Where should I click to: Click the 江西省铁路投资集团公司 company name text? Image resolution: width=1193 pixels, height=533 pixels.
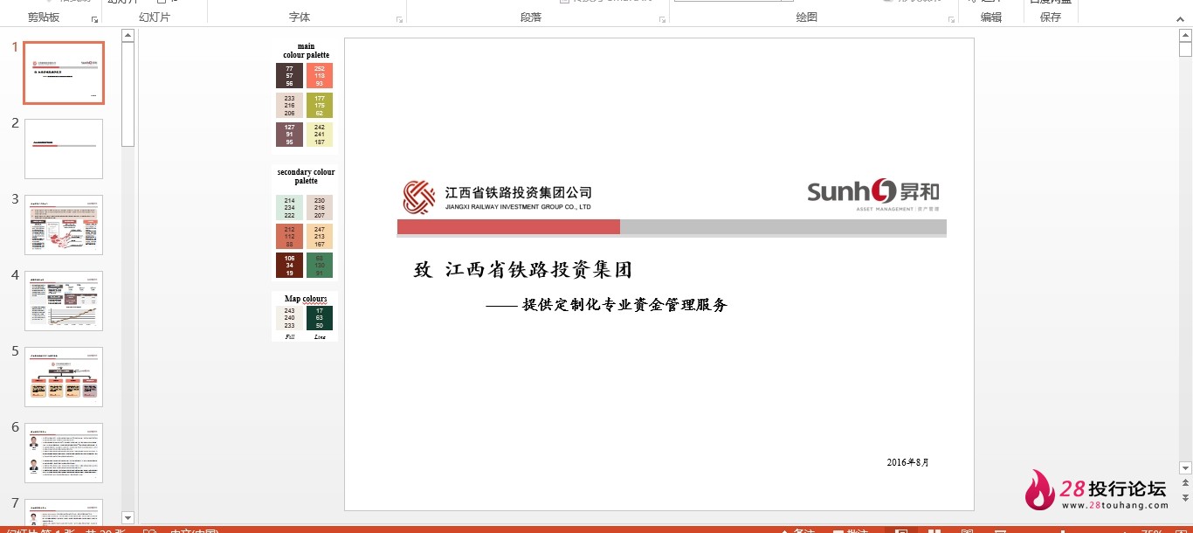click(518, 192)
